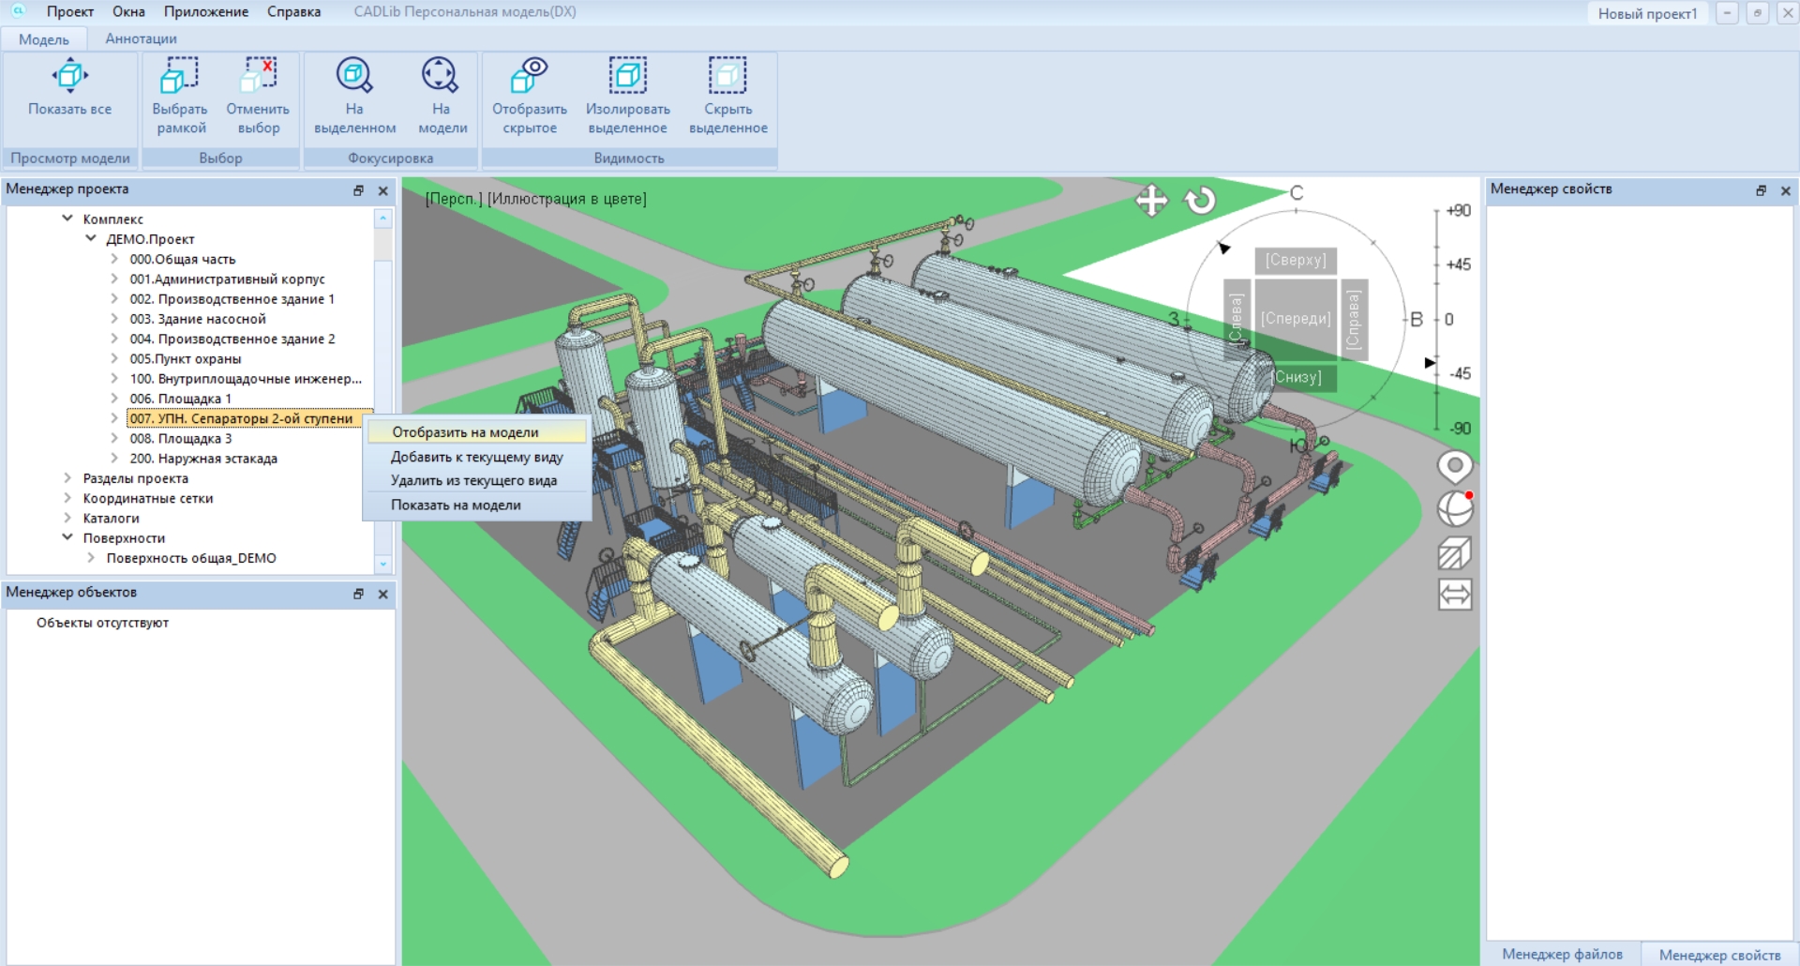
Task: Expand the Разделы проекта tree node
Action: (x=67, y=478)
